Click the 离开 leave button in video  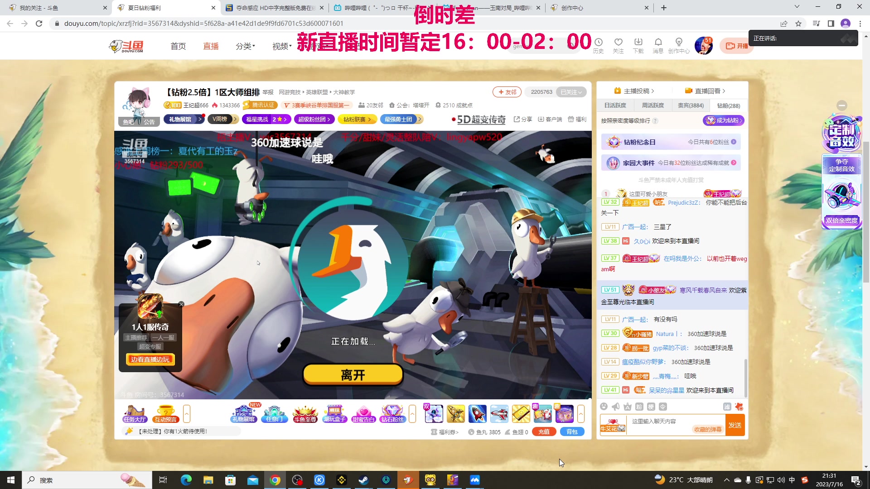pyautogui.click(x=353, y=375)
